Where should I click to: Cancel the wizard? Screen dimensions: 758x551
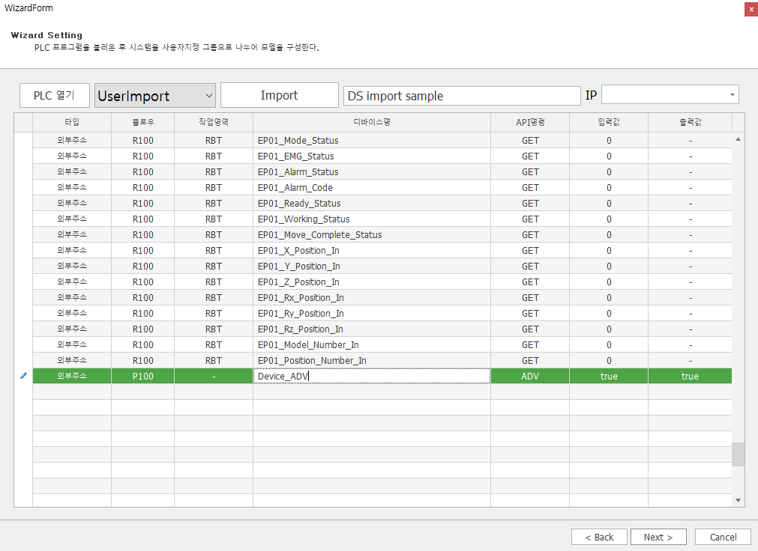pos(723,537)
